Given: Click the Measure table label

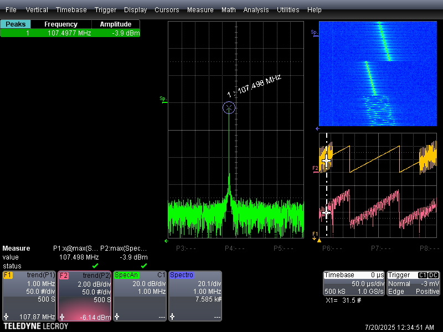Looking at the screenshot, I should point(17,248).
